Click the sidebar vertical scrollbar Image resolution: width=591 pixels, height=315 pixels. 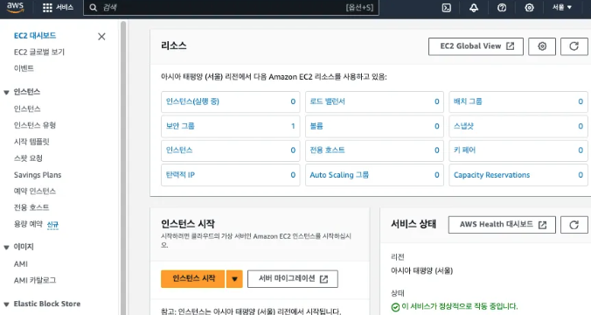click(x=123, y=168)
